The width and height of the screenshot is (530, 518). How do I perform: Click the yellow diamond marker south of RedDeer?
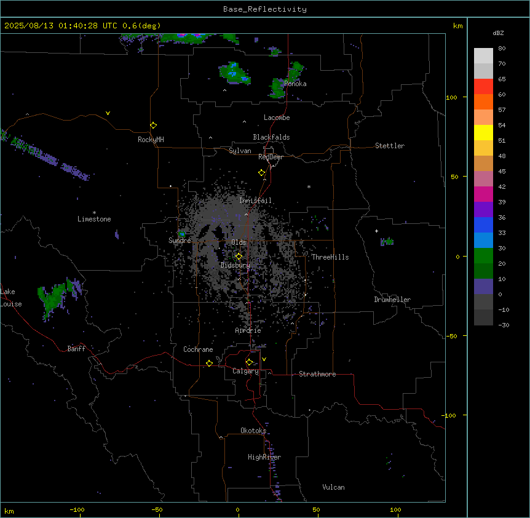[x=262, y=173]
